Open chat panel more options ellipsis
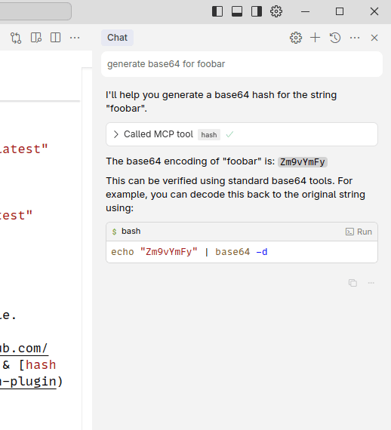Image resolution: width=391 pixels, height=430 pixels. click(355, 38)
